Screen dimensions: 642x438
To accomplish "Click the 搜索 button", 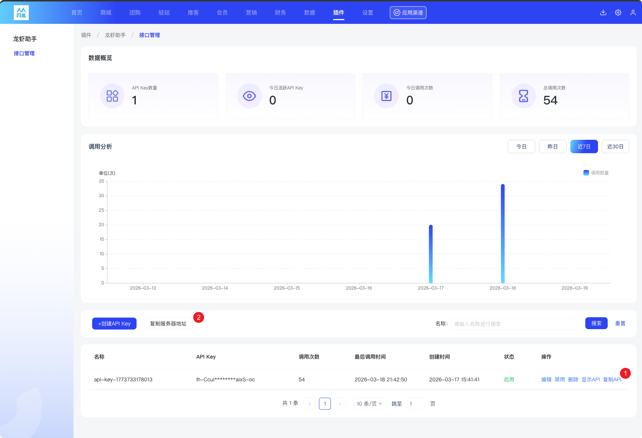I will 596,323.
